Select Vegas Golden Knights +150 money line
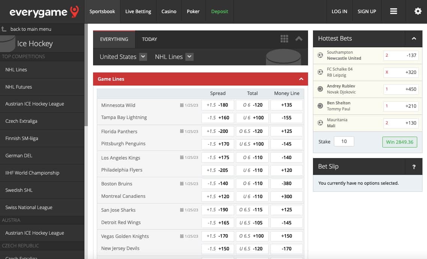Image resolution: width=427 pixels, height=259 pixels. tap(287, 236)
